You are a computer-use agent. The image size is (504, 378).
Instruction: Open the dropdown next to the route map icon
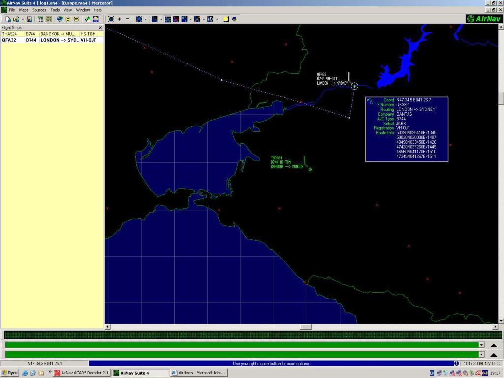tap(204, 19)
